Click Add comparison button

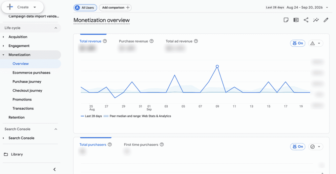click(115, 8)
